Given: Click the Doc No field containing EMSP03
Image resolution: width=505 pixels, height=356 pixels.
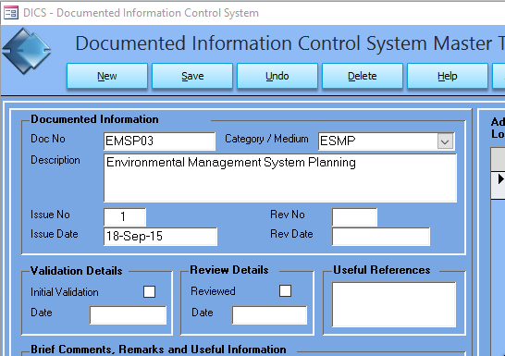Looking at the screenshot, I should pyautogui.click(x=159, y=141).
